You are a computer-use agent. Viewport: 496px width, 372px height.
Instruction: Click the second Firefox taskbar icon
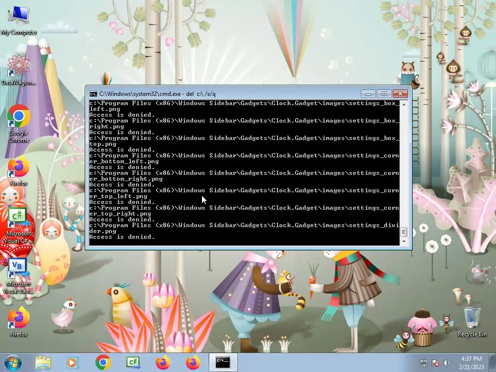click(x=193, y=362)
